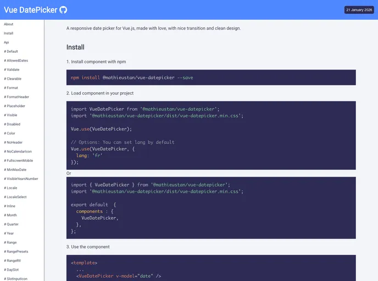Select # Clearable in the sidebar
Screen dimensions: 378x281
click(x=13, y=78)
